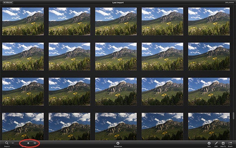
Task: Select the first photo in third row
Action: pyautogui.click(x=23, y=91)
